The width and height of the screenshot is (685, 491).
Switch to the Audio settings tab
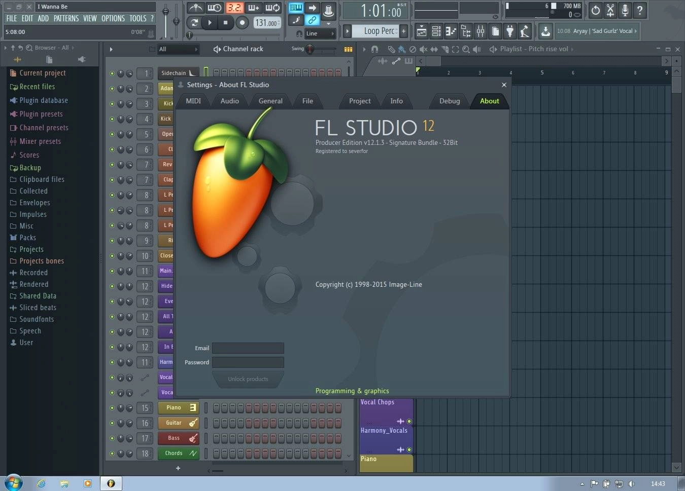[x=230, y=101]
